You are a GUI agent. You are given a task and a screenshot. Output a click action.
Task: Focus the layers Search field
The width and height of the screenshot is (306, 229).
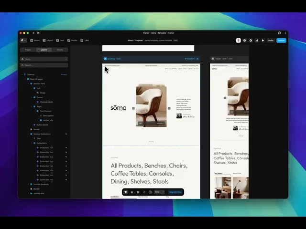coord(44,65)
